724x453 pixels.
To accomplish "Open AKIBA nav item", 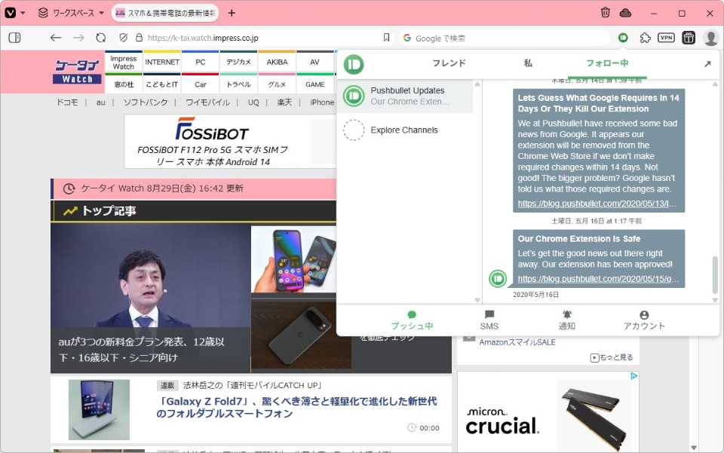I will (277, 63).
